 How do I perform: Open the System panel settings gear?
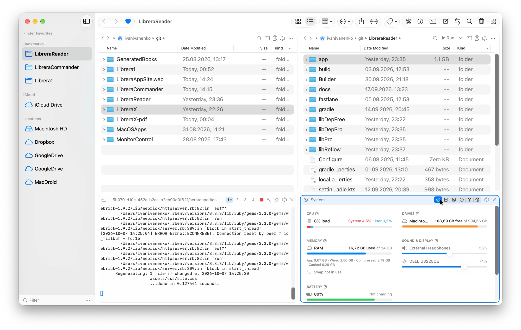point(477,200)
